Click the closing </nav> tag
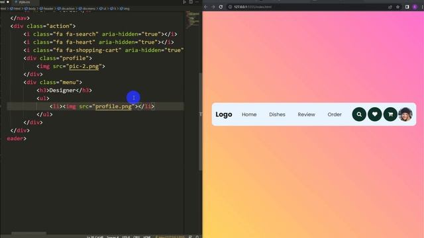 tap(20, 18)
